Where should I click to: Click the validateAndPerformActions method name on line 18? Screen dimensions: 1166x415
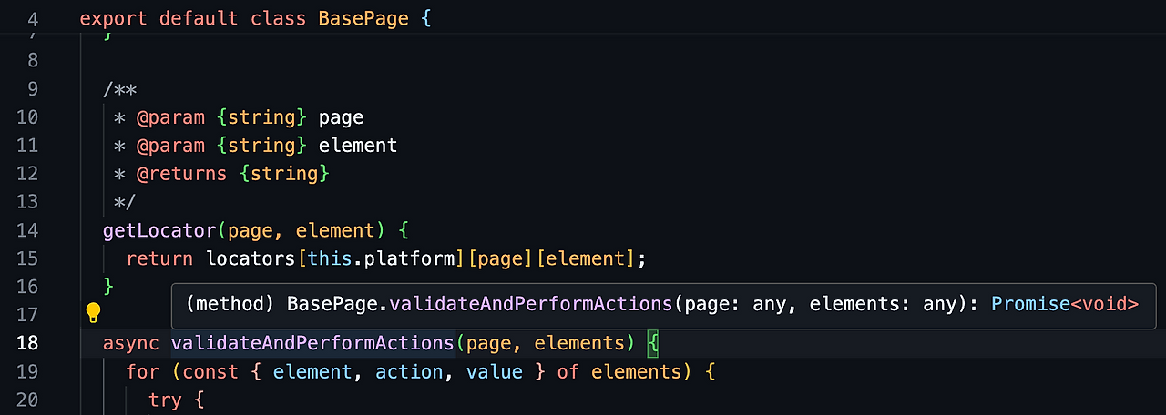tap(312, 343)
